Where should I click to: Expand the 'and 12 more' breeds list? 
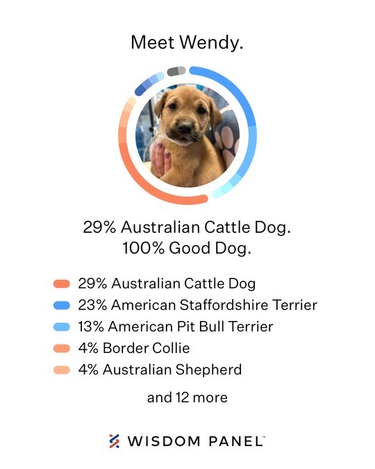[x=187, y=397]
